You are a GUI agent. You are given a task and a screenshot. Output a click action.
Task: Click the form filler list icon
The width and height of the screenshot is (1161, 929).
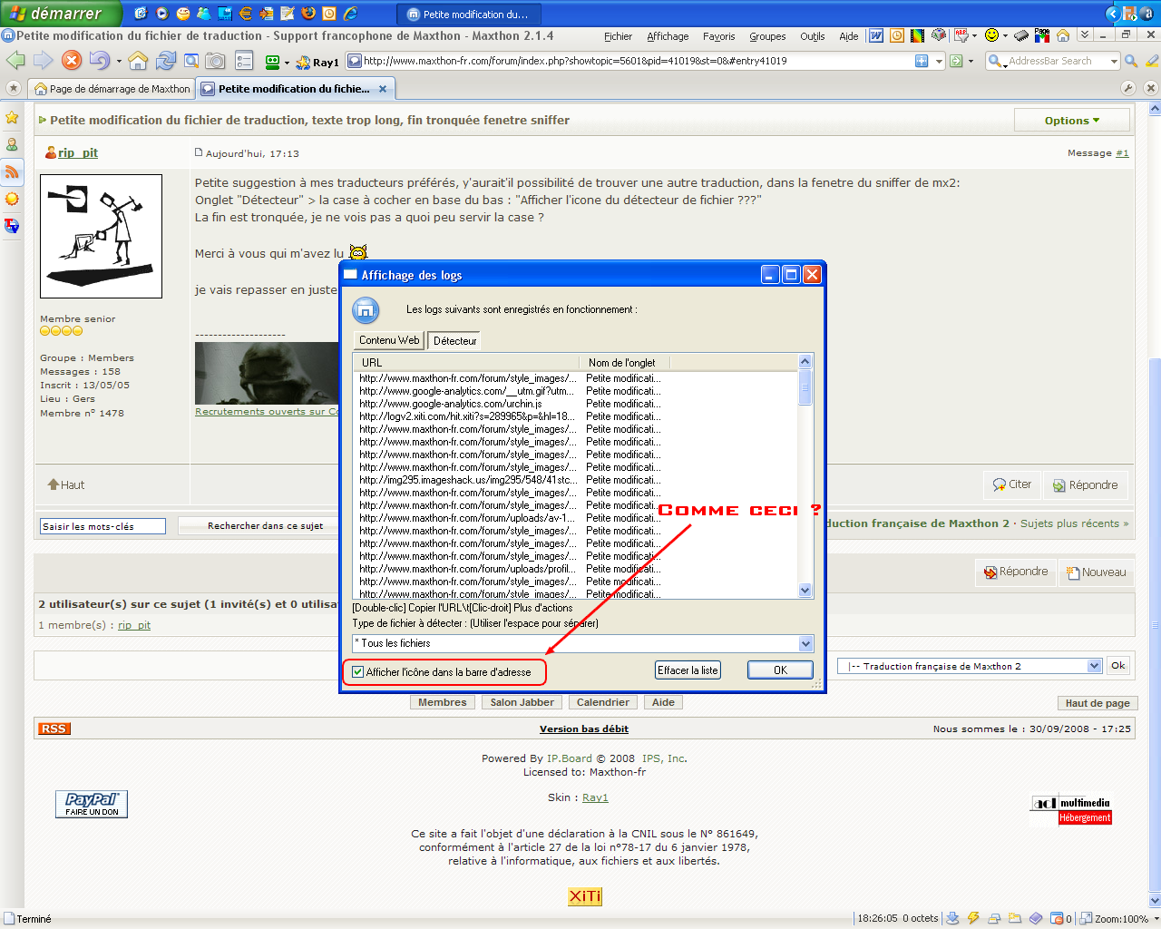(244, 61)
